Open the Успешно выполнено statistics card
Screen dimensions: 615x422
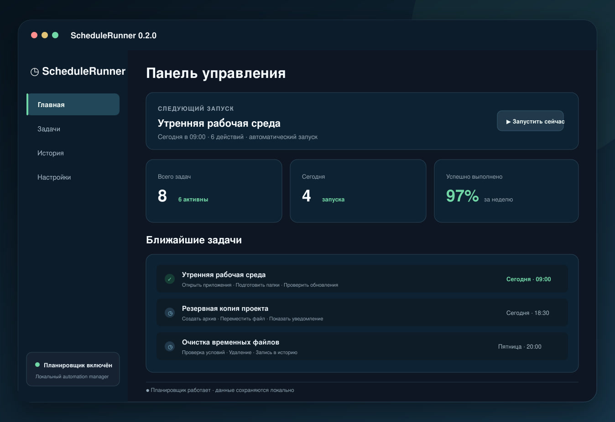[506, 191]
